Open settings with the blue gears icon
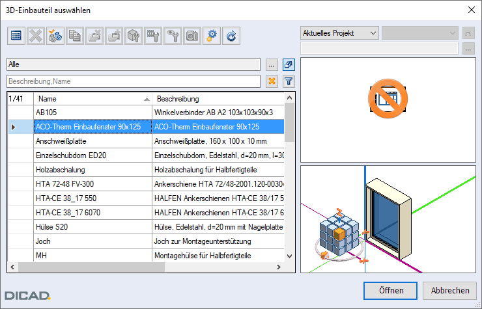The width and height of the screenshot is (482, 309). coord(212,36)
